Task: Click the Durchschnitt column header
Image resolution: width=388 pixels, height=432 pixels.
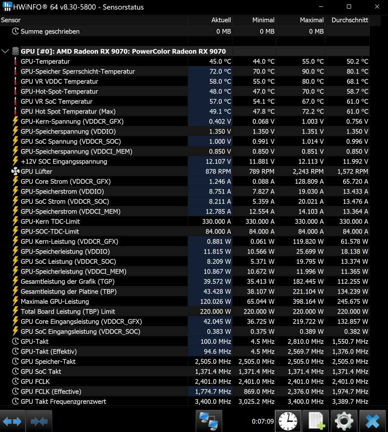Action: click(x=347, y=20)
